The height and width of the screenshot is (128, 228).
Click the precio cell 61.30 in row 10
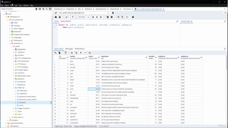94,89
